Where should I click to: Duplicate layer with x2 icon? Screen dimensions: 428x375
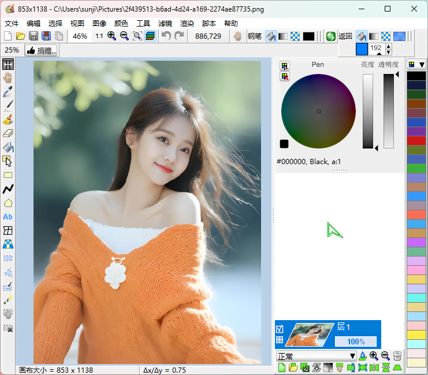click(x=305, y=367)
